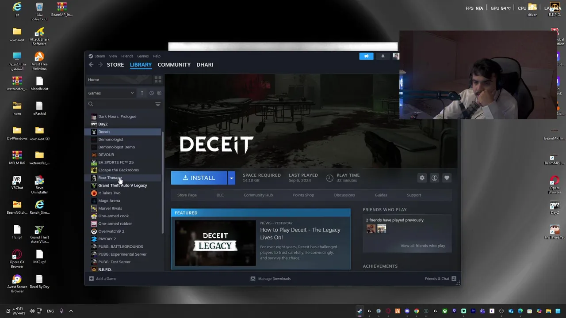Open Deceit Discussions link

coord(344,195)
